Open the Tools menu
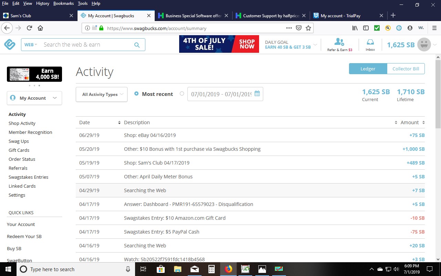The height and width of the screenshot is (276, 441). (x=82, y=3)
